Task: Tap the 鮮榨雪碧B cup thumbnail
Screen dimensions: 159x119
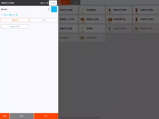Action: coord(83,10)
